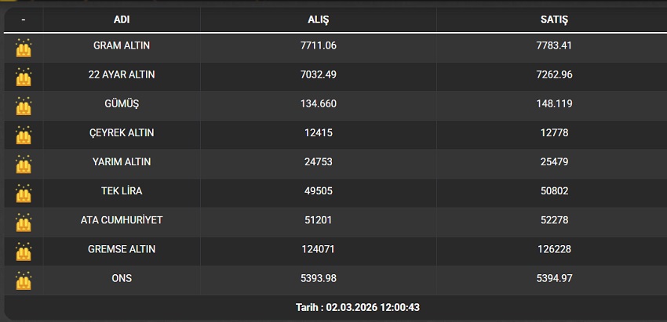Click the gold icon beside ÇEYREK ALTIN
667x322 pixels.
click(24, 134)
